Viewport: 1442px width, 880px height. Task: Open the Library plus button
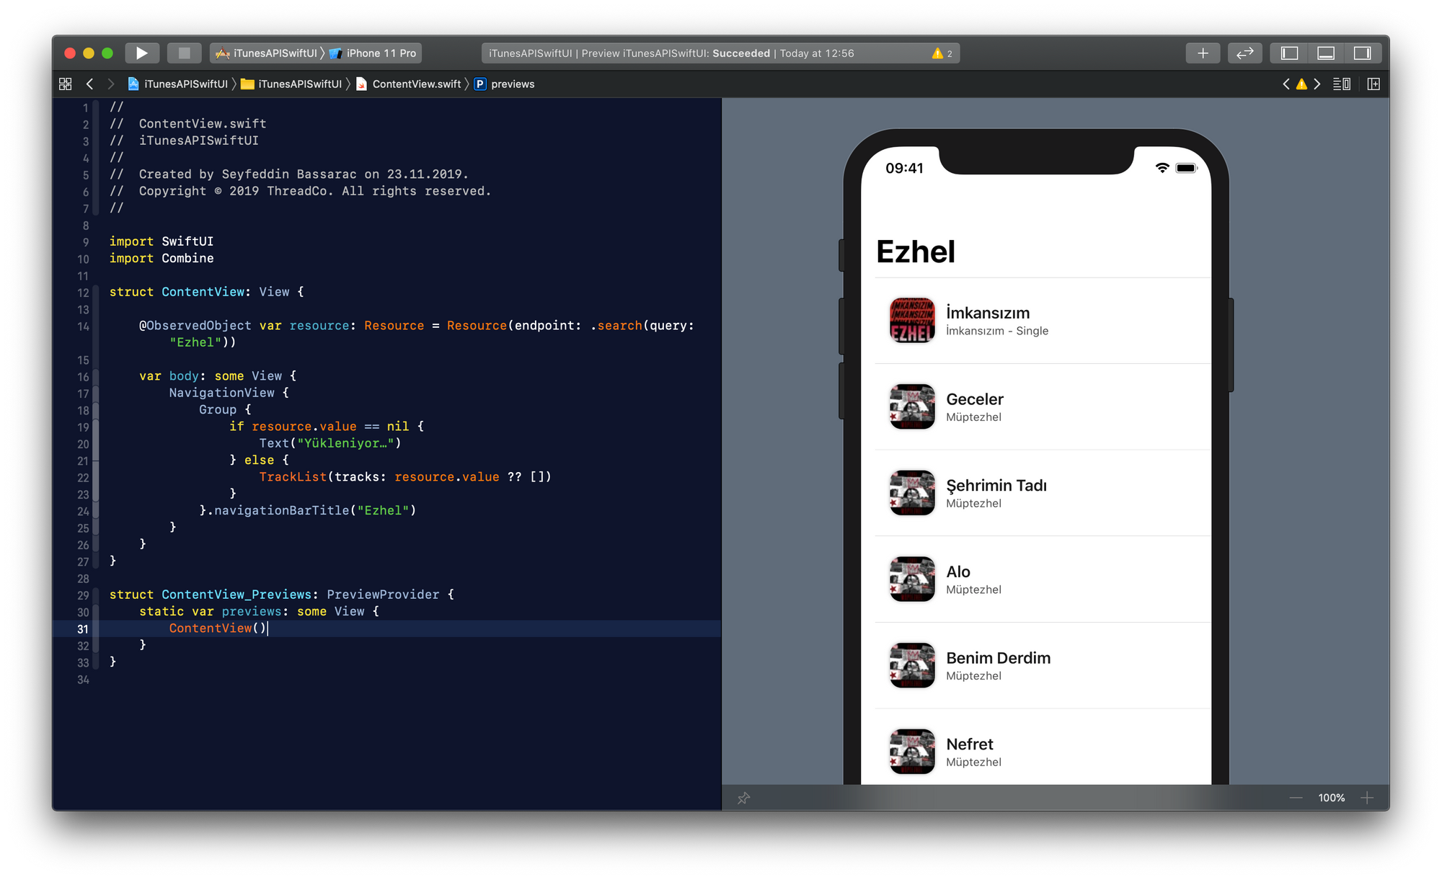click(1203, 53)
